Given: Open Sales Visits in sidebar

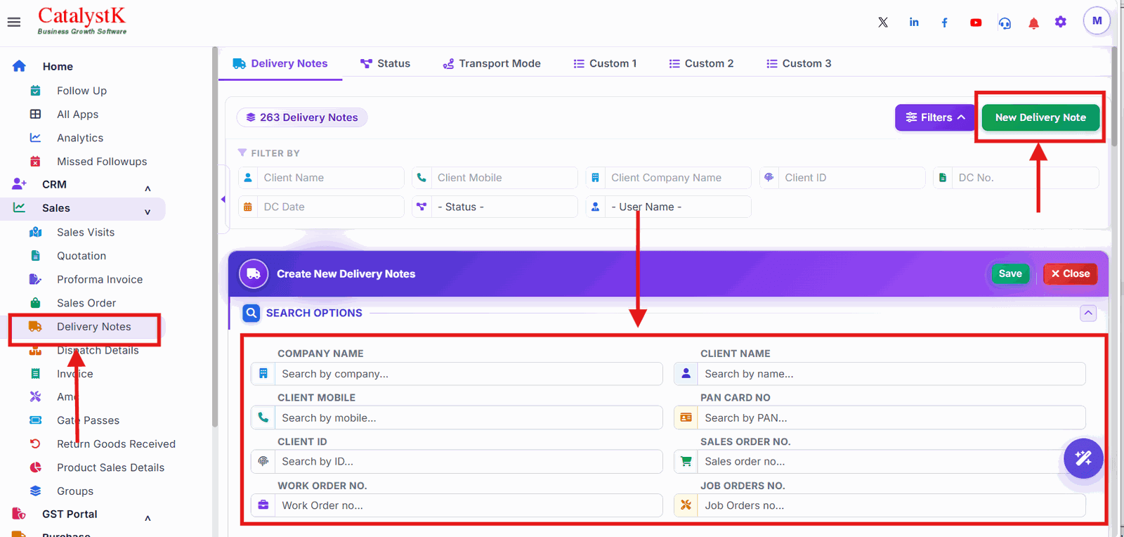Looking at the screenshot, I should click(85, 232).
